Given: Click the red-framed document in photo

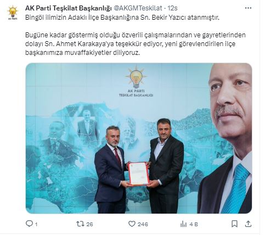Looking at the screenshot, I should tap(139, 174).
